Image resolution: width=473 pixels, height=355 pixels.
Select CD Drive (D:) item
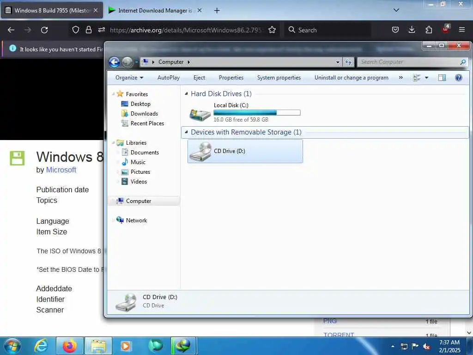(x=245, y=151)
